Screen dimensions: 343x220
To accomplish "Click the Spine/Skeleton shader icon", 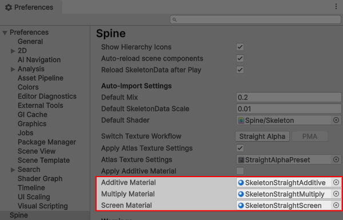I will click(x=241, y=120).
